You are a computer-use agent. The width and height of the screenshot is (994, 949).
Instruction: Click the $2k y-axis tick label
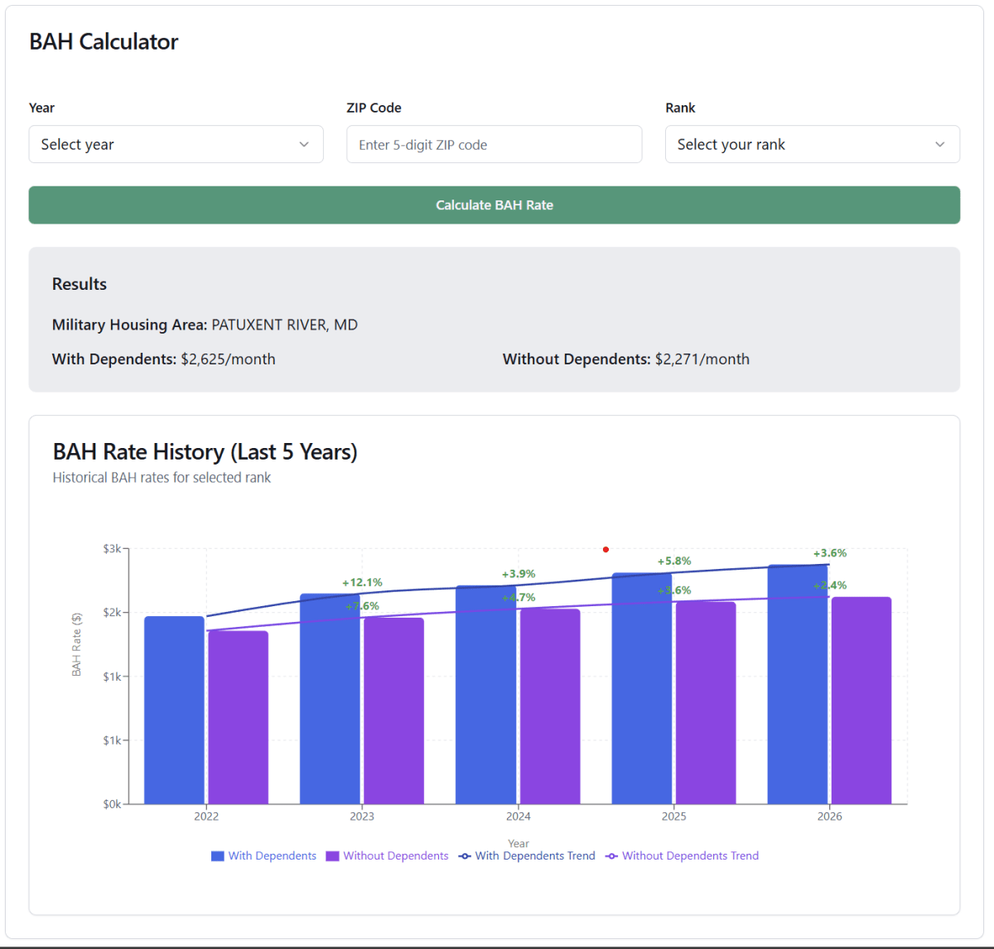112,613
